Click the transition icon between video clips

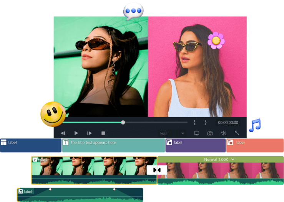pos(157,170)
